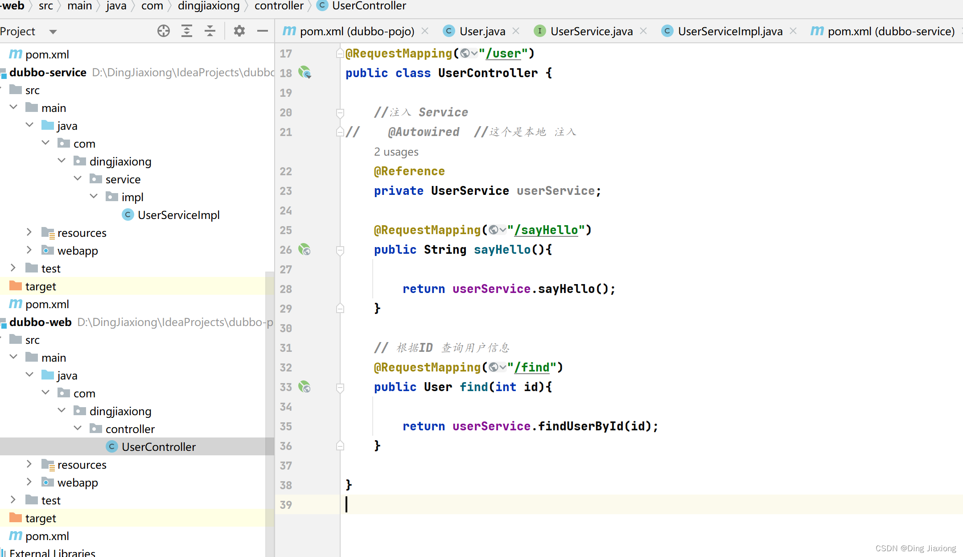Close the pom.xml (dubbo-pojo) tab
The width and height of the screenshot is (963, 557).
point(425,31)
